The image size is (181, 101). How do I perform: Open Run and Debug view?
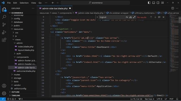pos(4,32)
